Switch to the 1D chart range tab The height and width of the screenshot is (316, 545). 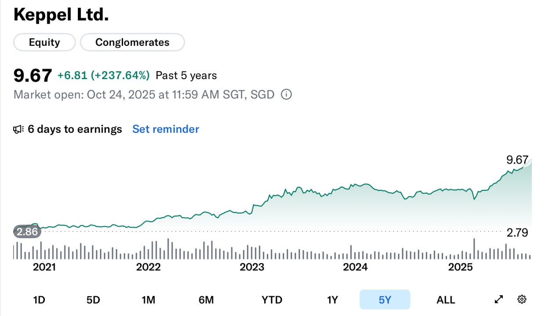click(x=40, y=299)
